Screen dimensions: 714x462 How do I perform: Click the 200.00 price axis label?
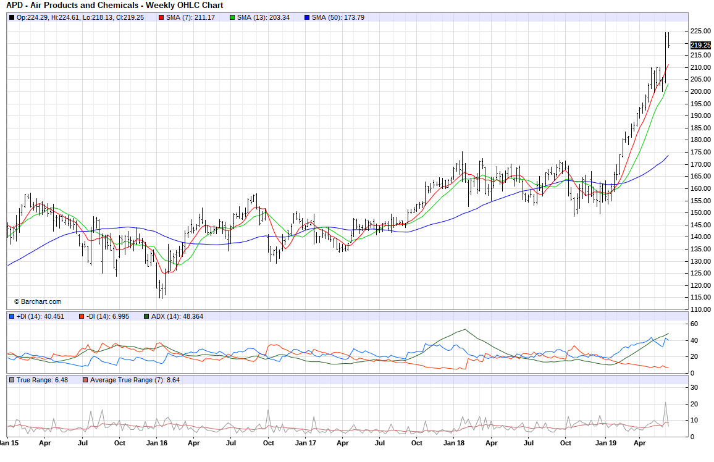(700, 91)
